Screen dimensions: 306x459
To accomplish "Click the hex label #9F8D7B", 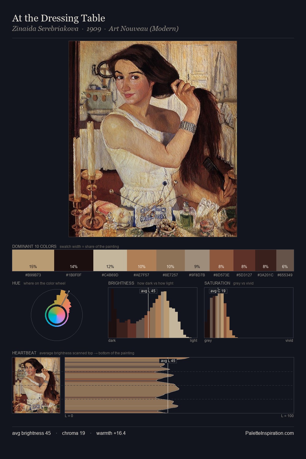I will 197,275.
